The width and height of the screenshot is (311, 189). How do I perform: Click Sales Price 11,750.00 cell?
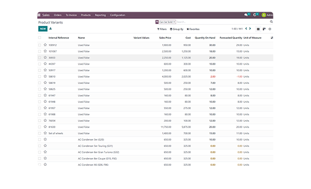pyautogui.click(x=166, y=127)
